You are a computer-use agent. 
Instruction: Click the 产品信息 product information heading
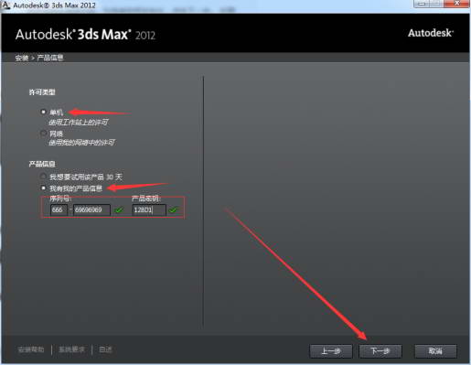[42, 164]
